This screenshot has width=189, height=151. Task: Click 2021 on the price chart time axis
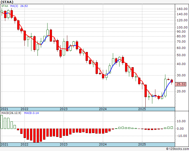tap(4, 109)
